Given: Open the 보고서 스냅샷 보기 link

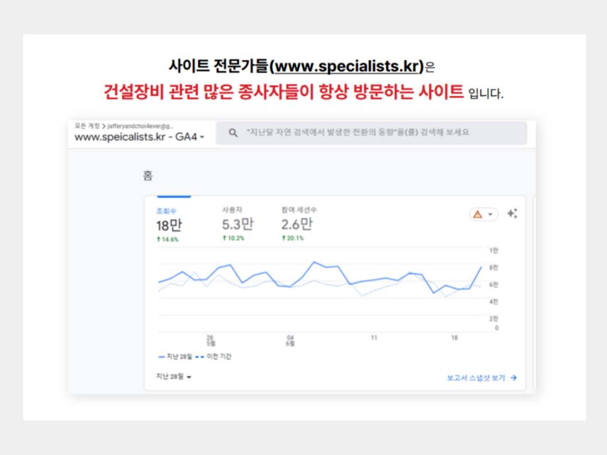Looking at the screenshot, I should (482, 378).
